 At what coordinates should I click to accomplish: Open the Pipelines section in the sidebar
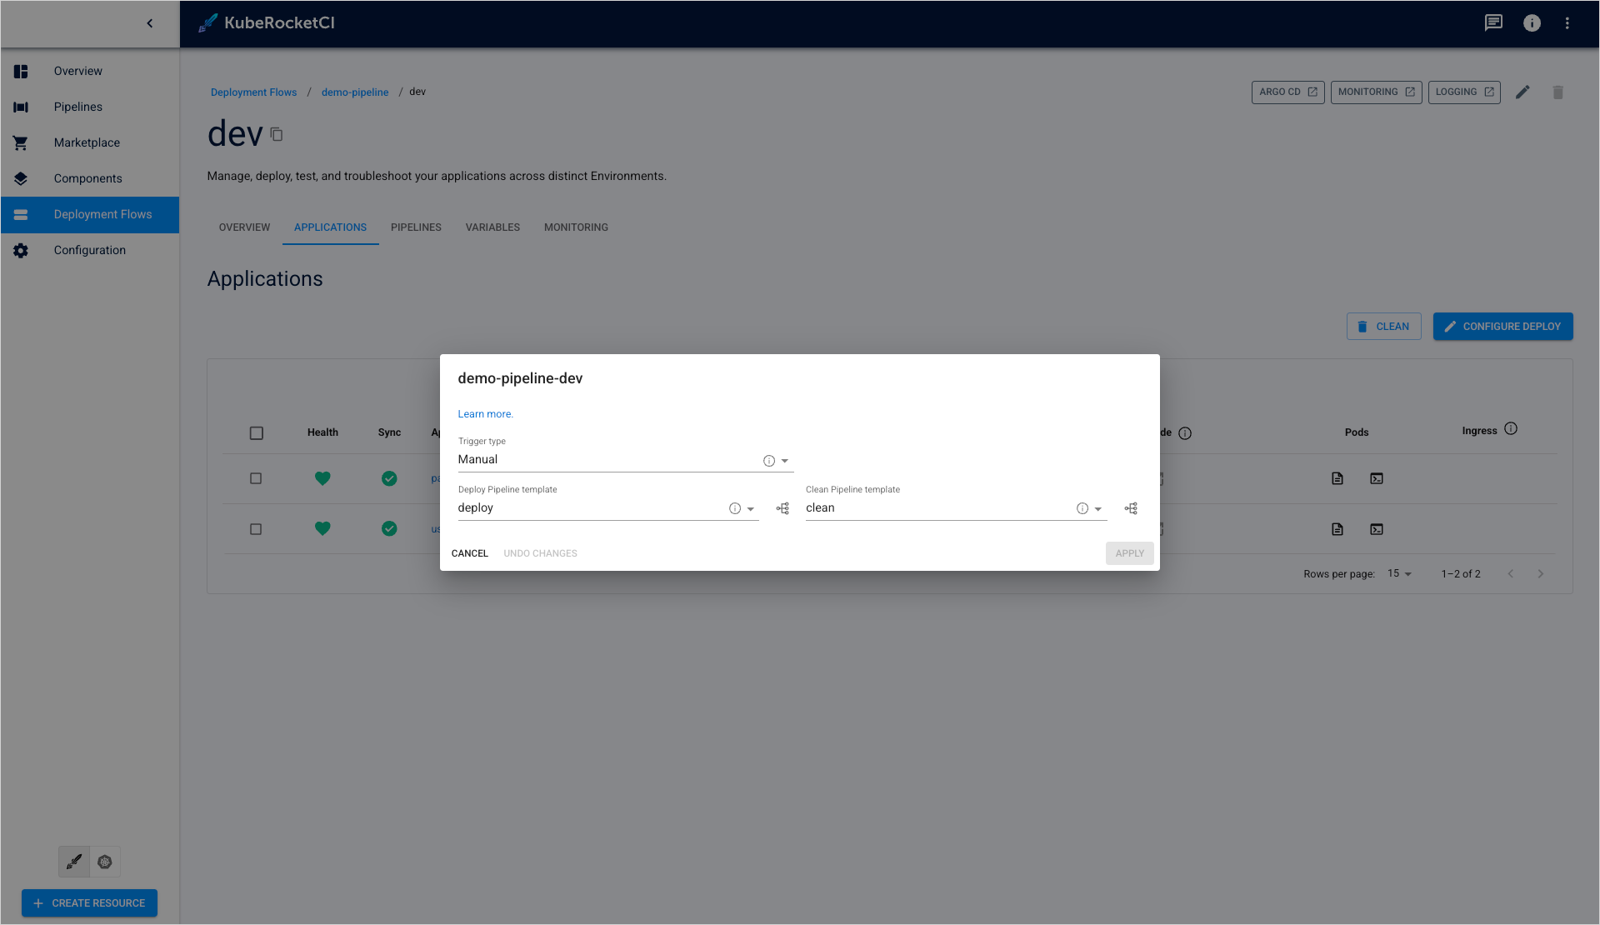click(x=77, y=107)
